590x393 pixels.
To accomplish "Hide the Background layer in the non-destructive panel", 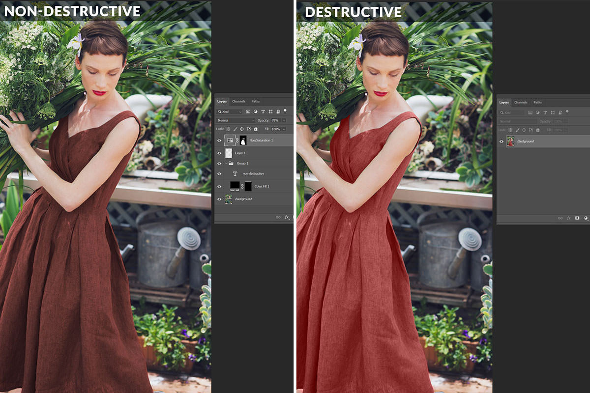I will pyautogui.click(x=220, y=199).
